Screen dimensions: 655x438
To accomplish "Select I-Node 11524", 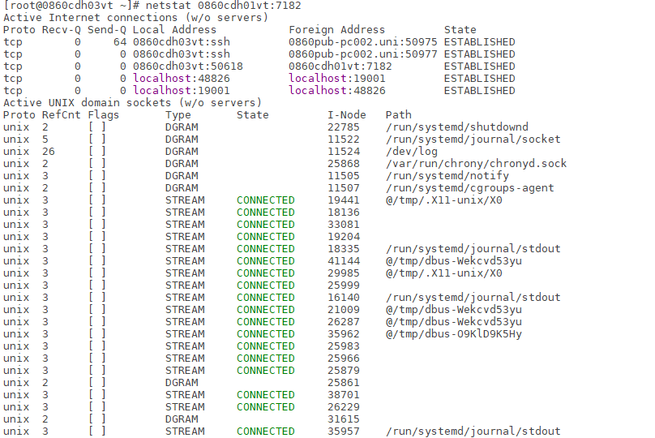I will click(x=344, y=152).
